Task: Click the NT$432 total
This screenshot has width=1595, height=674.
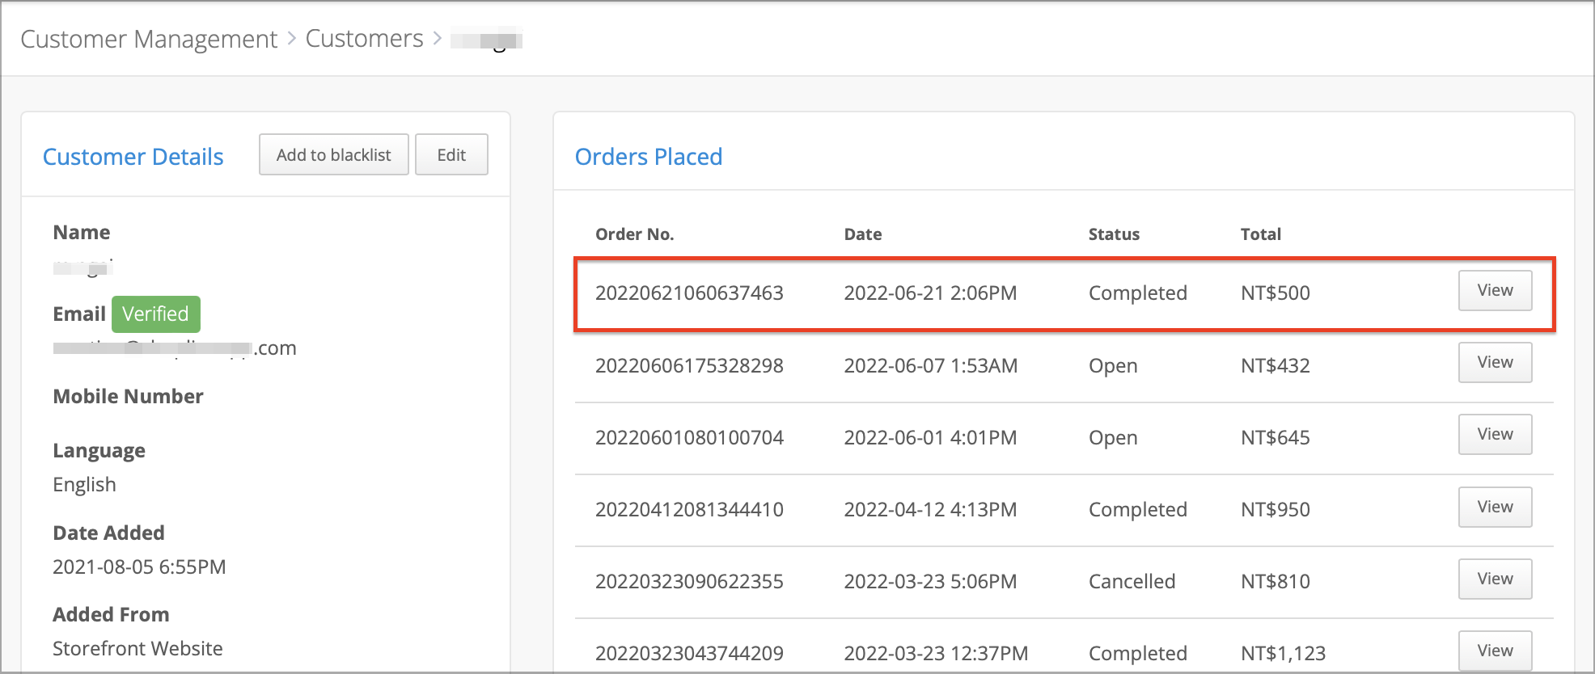Action: click(x=1276, y=365)
